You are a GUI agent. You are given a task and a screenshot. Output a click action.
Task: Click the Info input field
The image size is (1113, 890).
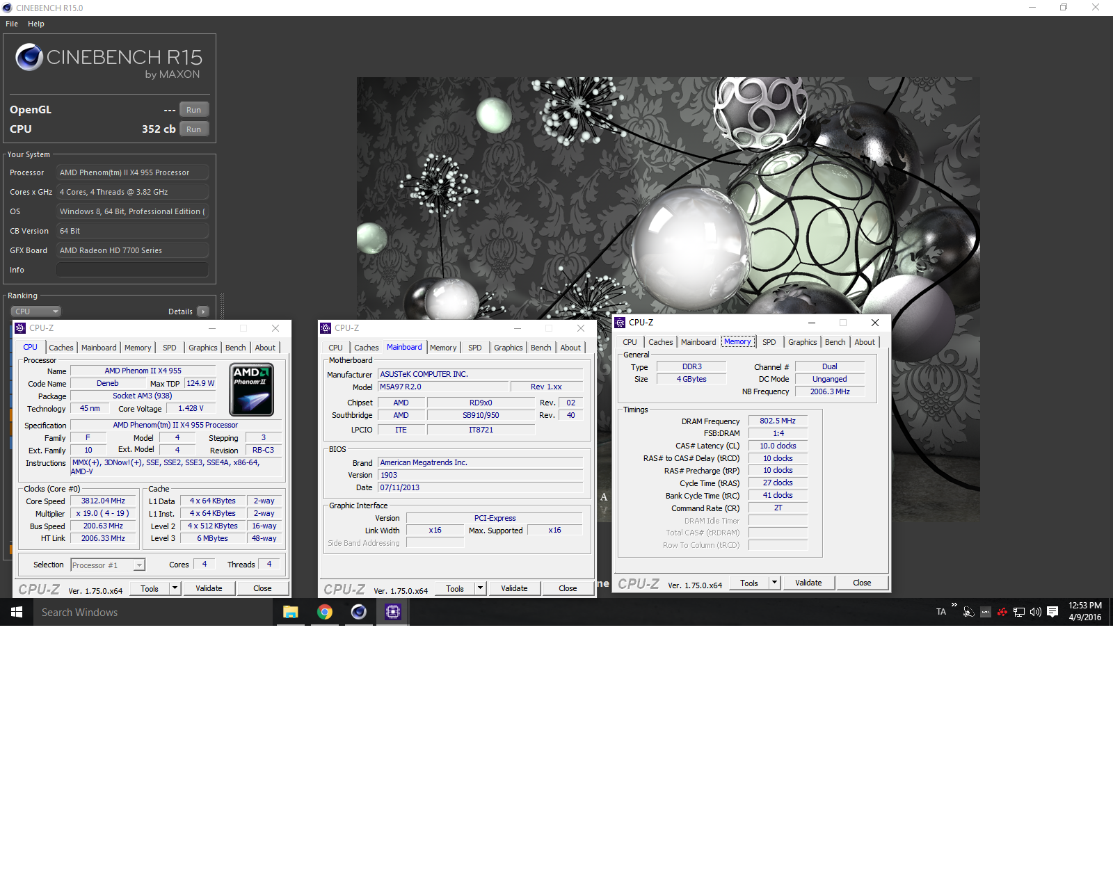(x=132, y=270)
